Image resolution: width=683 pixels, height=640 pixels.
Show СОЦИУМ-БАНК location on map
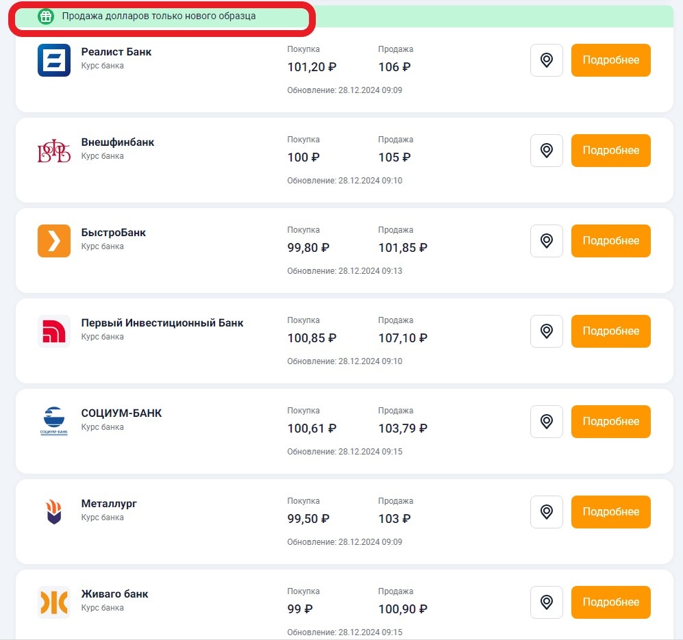click(x=546, y=422)
